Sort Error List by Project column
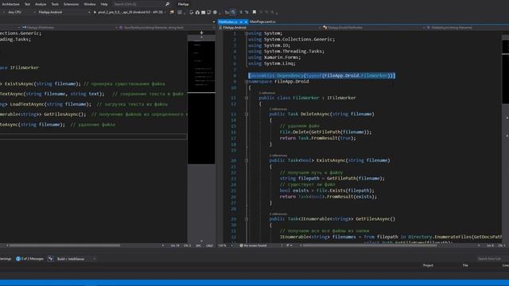Image resolution: width=509 pixels, height=286 pixels. click(428, 265)
